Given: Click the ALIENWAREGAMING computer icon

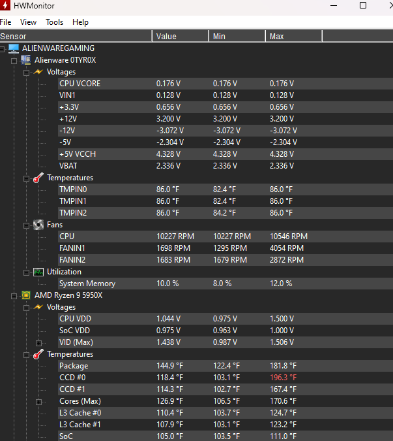Looking at the screenshot, I should click(14, 48).
